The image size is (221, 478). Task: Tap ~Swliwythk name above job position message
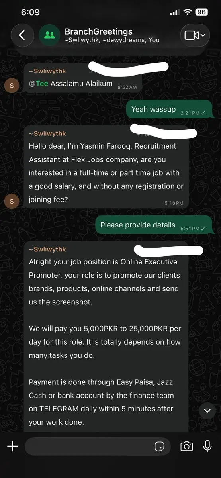(x=47, y=249)
